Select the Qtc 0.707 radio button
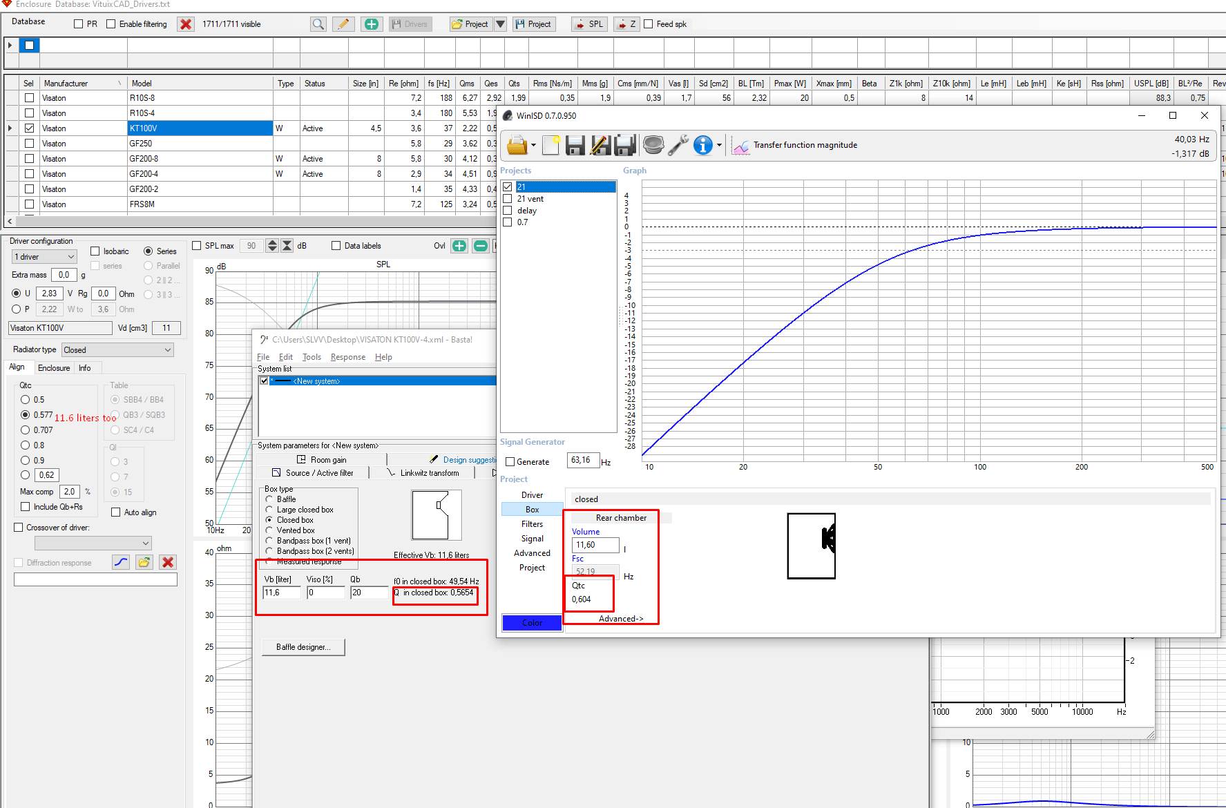This screenshot has width=1226, height=808. 26,430
